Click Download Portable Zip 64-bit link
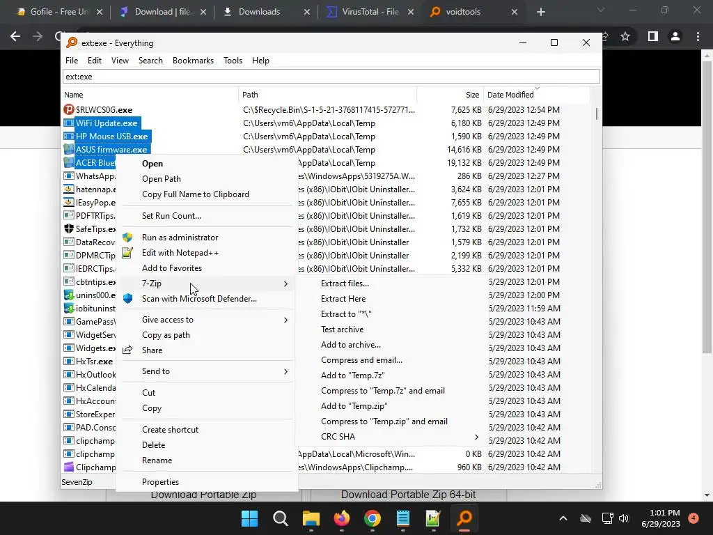Image resolution: width=713 pixels, height=535 pixels. pyautogui.click(x=408, y=495)
